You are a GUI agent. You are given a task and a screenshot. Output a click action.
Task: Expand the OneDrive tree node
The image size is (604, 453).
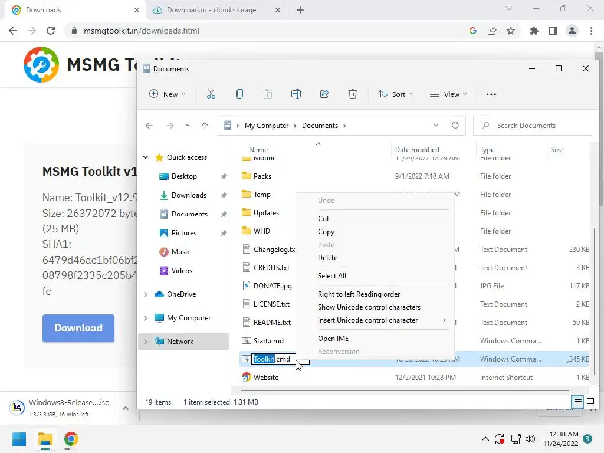[146, 294]
